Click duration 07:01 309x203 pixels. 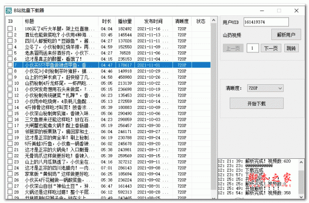(x=107, y=168)
